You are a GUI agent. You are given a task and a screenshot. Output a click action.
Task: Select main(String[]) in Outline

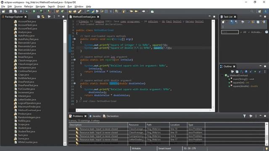point(243,79)
